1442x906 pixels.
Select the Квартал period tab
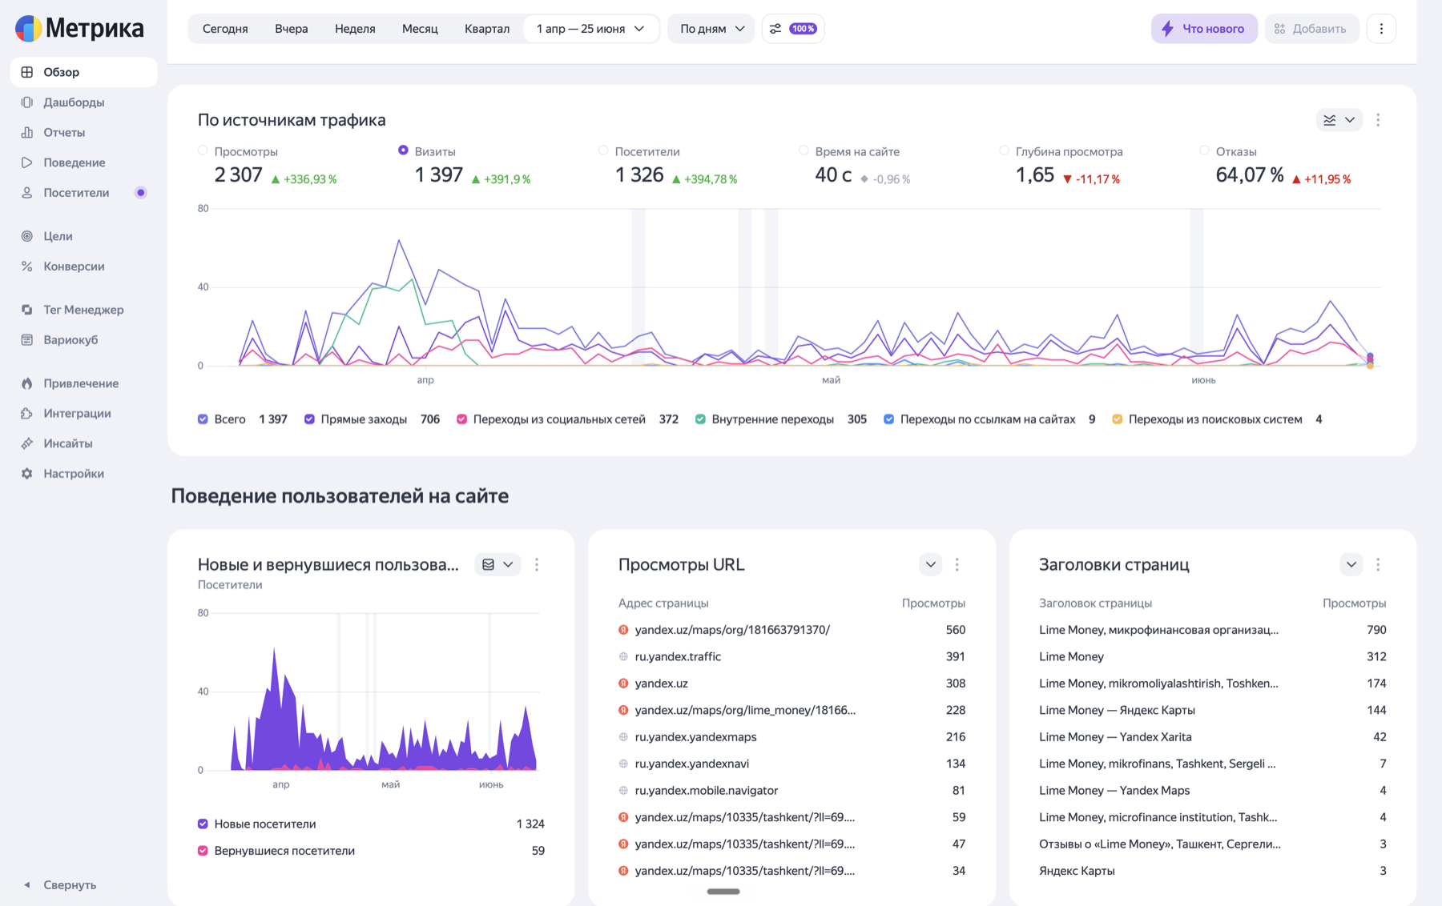point(487,29)
